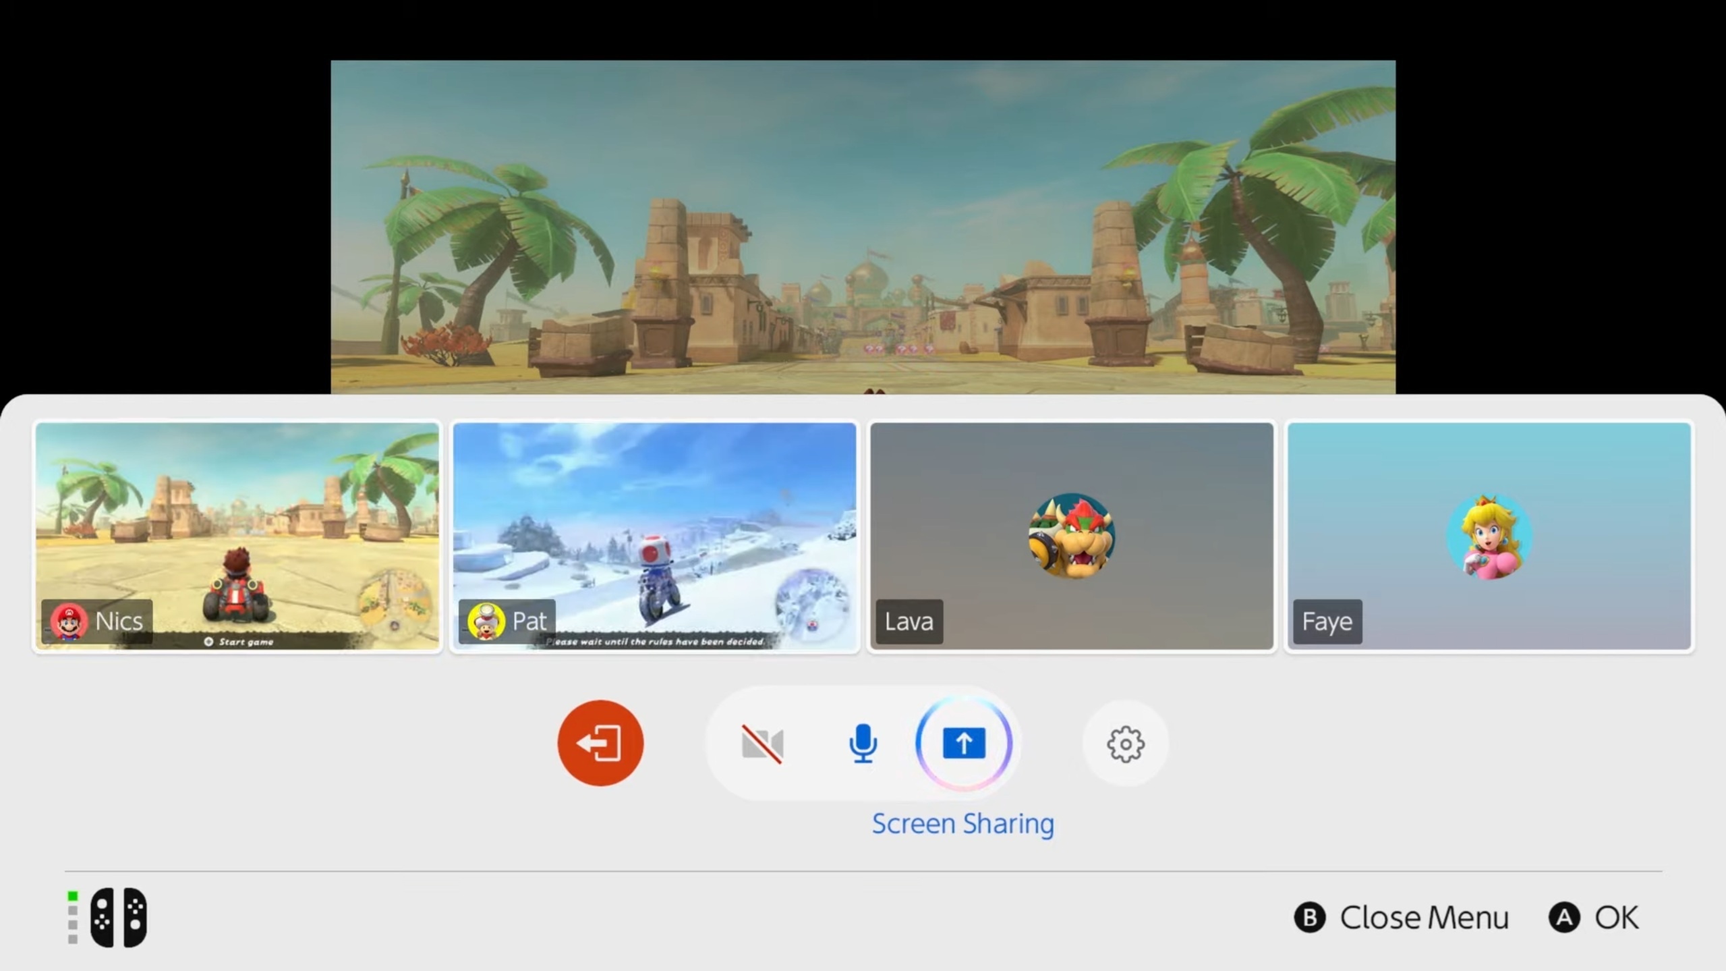Click the crossed-out camera icon

(x=761, y=743)
